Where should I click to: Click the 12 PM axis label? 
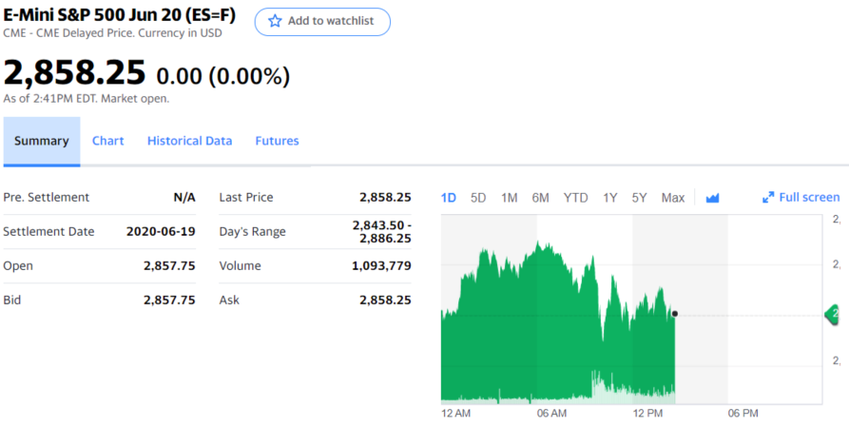[647, 414]
